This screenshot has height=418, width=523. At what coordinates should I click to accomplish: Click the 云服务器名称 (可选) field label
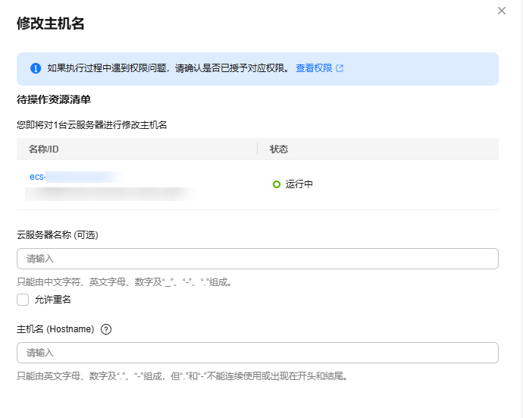coord(58,235)
